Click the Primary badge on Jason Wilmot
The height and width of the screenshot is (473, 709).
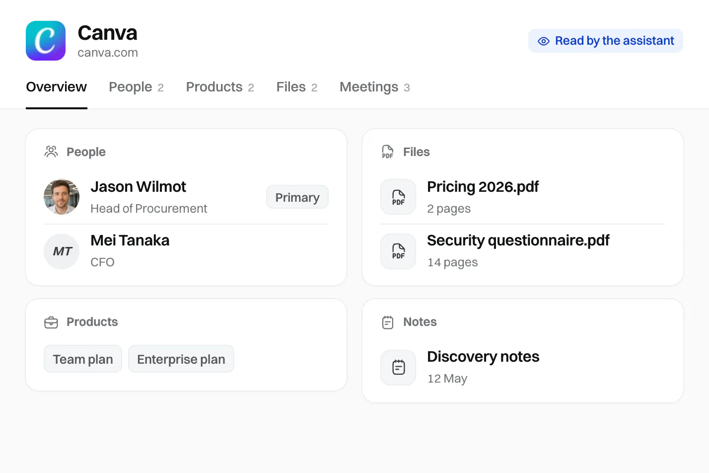(x=297, y=197)
